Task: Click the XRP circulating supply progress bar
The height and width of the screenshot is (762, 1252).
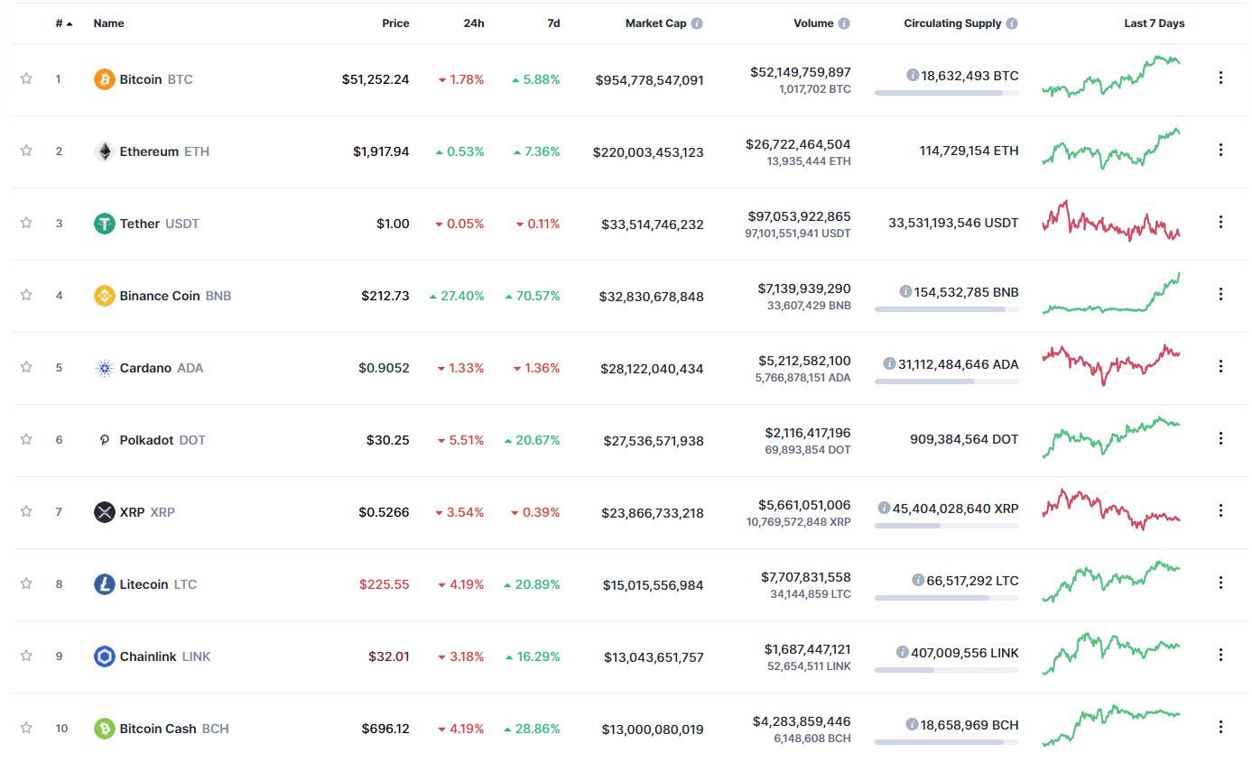Action: [x=947, y=526]
